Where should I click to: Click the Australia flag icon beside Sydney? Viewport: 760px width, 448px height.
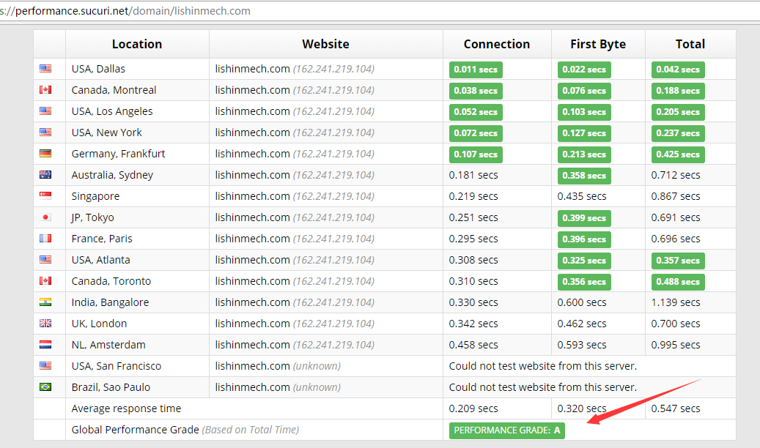(45, 175)
